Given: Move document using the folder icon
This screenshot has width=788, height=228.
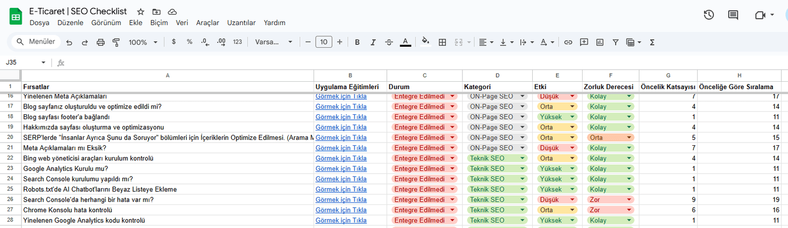Looking at the screenshot, I should (157, 12).
